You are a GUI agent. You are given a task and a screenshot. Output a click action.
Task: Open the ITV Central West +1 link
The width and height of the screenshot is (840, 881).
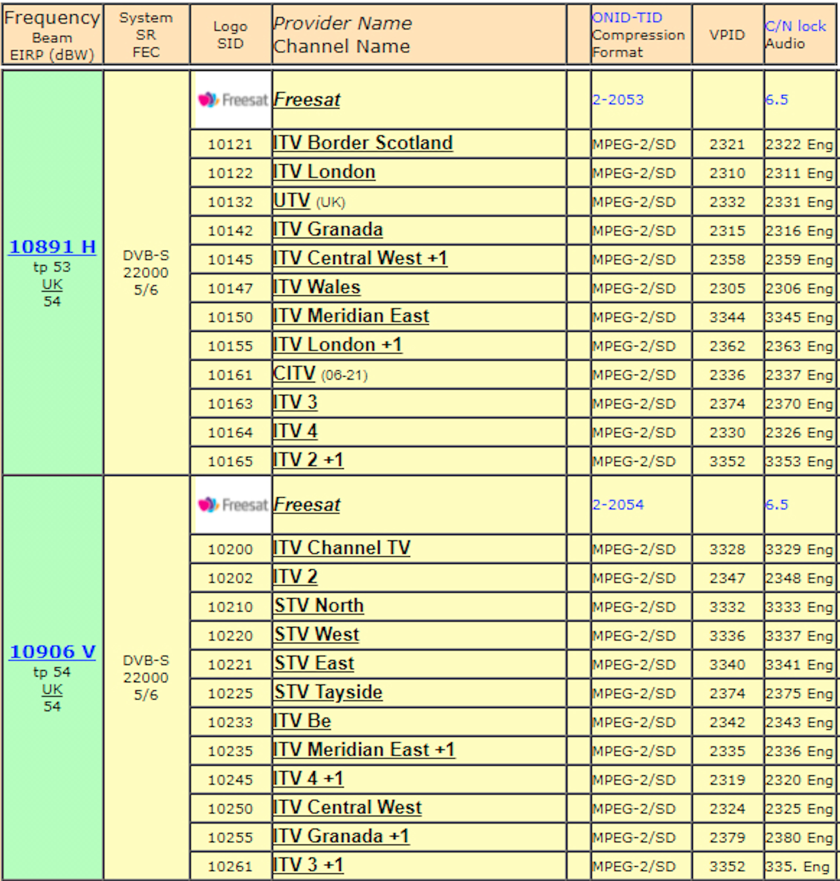pyautogui.click(x=360, y=259)
